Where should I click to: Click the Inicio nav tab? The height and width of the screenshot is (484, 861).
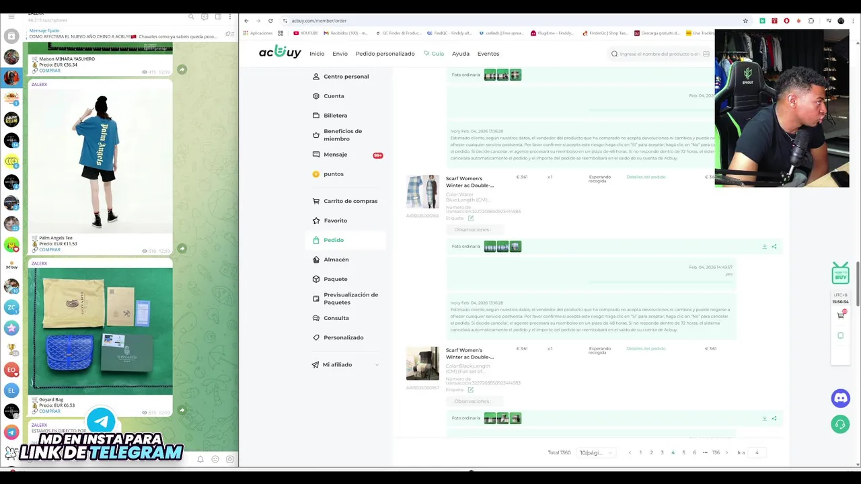[317, 54]
